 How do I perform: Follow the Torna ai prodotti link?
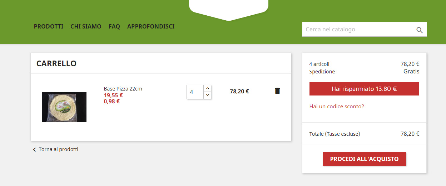click(x=59, y=149)
